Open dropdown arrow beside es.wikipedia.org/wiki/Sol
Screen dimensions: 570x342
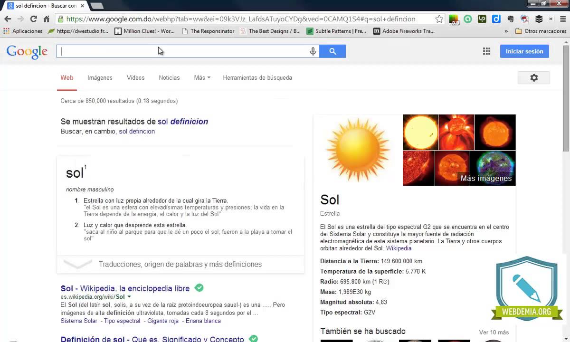click(129, 297)
